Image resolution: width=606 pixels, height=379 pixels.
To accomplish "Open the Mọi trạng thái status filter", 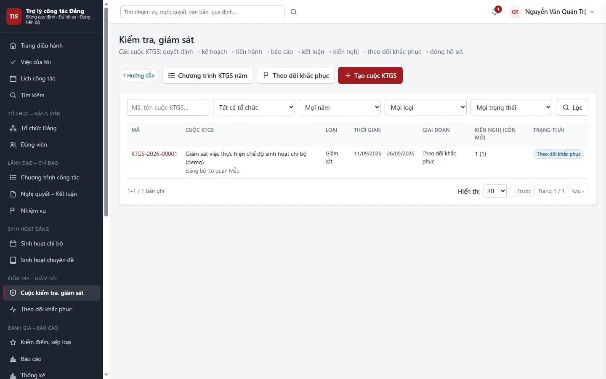I will 511,107.
